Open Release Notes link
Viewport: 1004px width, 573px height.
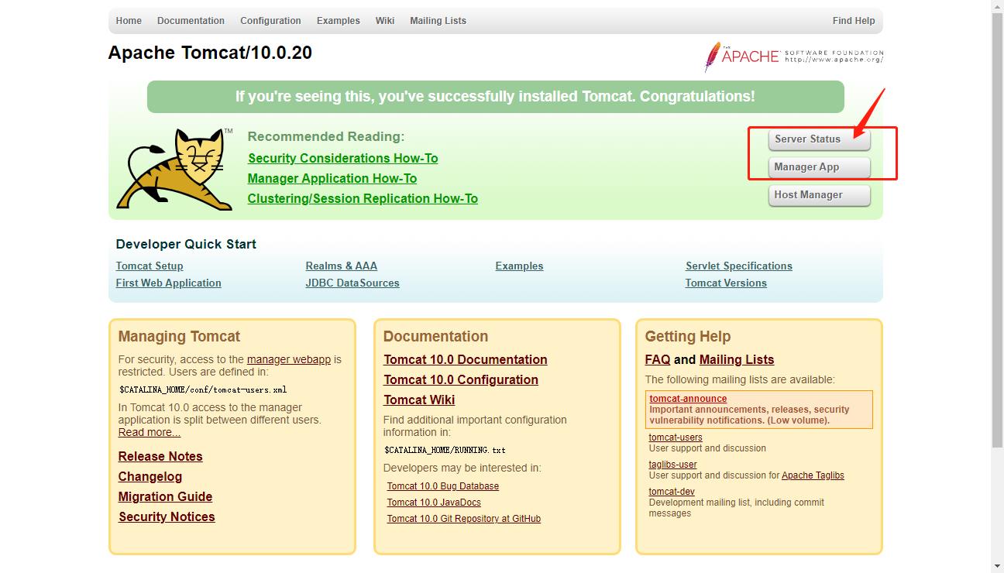(160, 456)
